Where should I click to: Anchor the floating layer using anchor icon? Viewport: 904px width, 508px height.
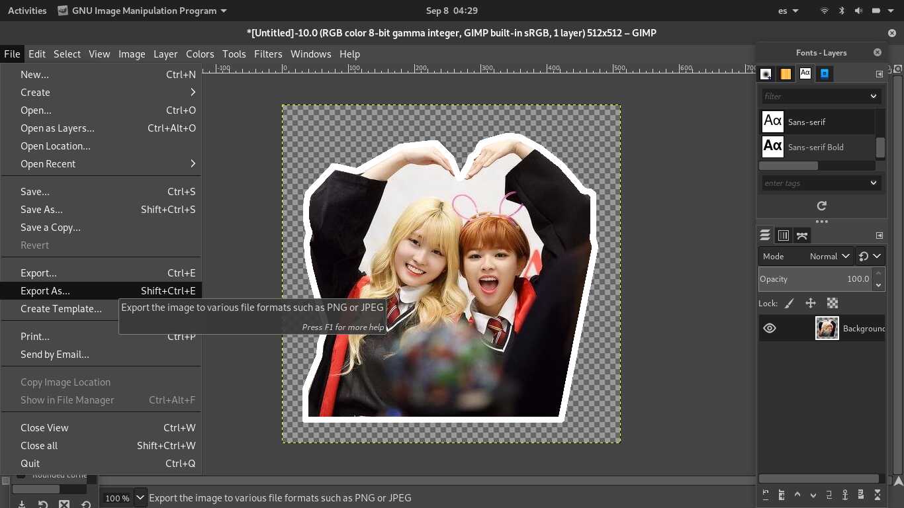[x=845, y=495]
